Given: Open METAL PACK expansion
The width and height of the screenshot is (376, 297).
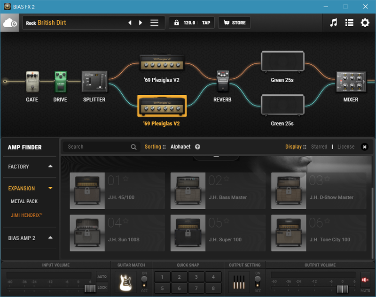Looking at the screenshot, I should [x=24, y=201].
